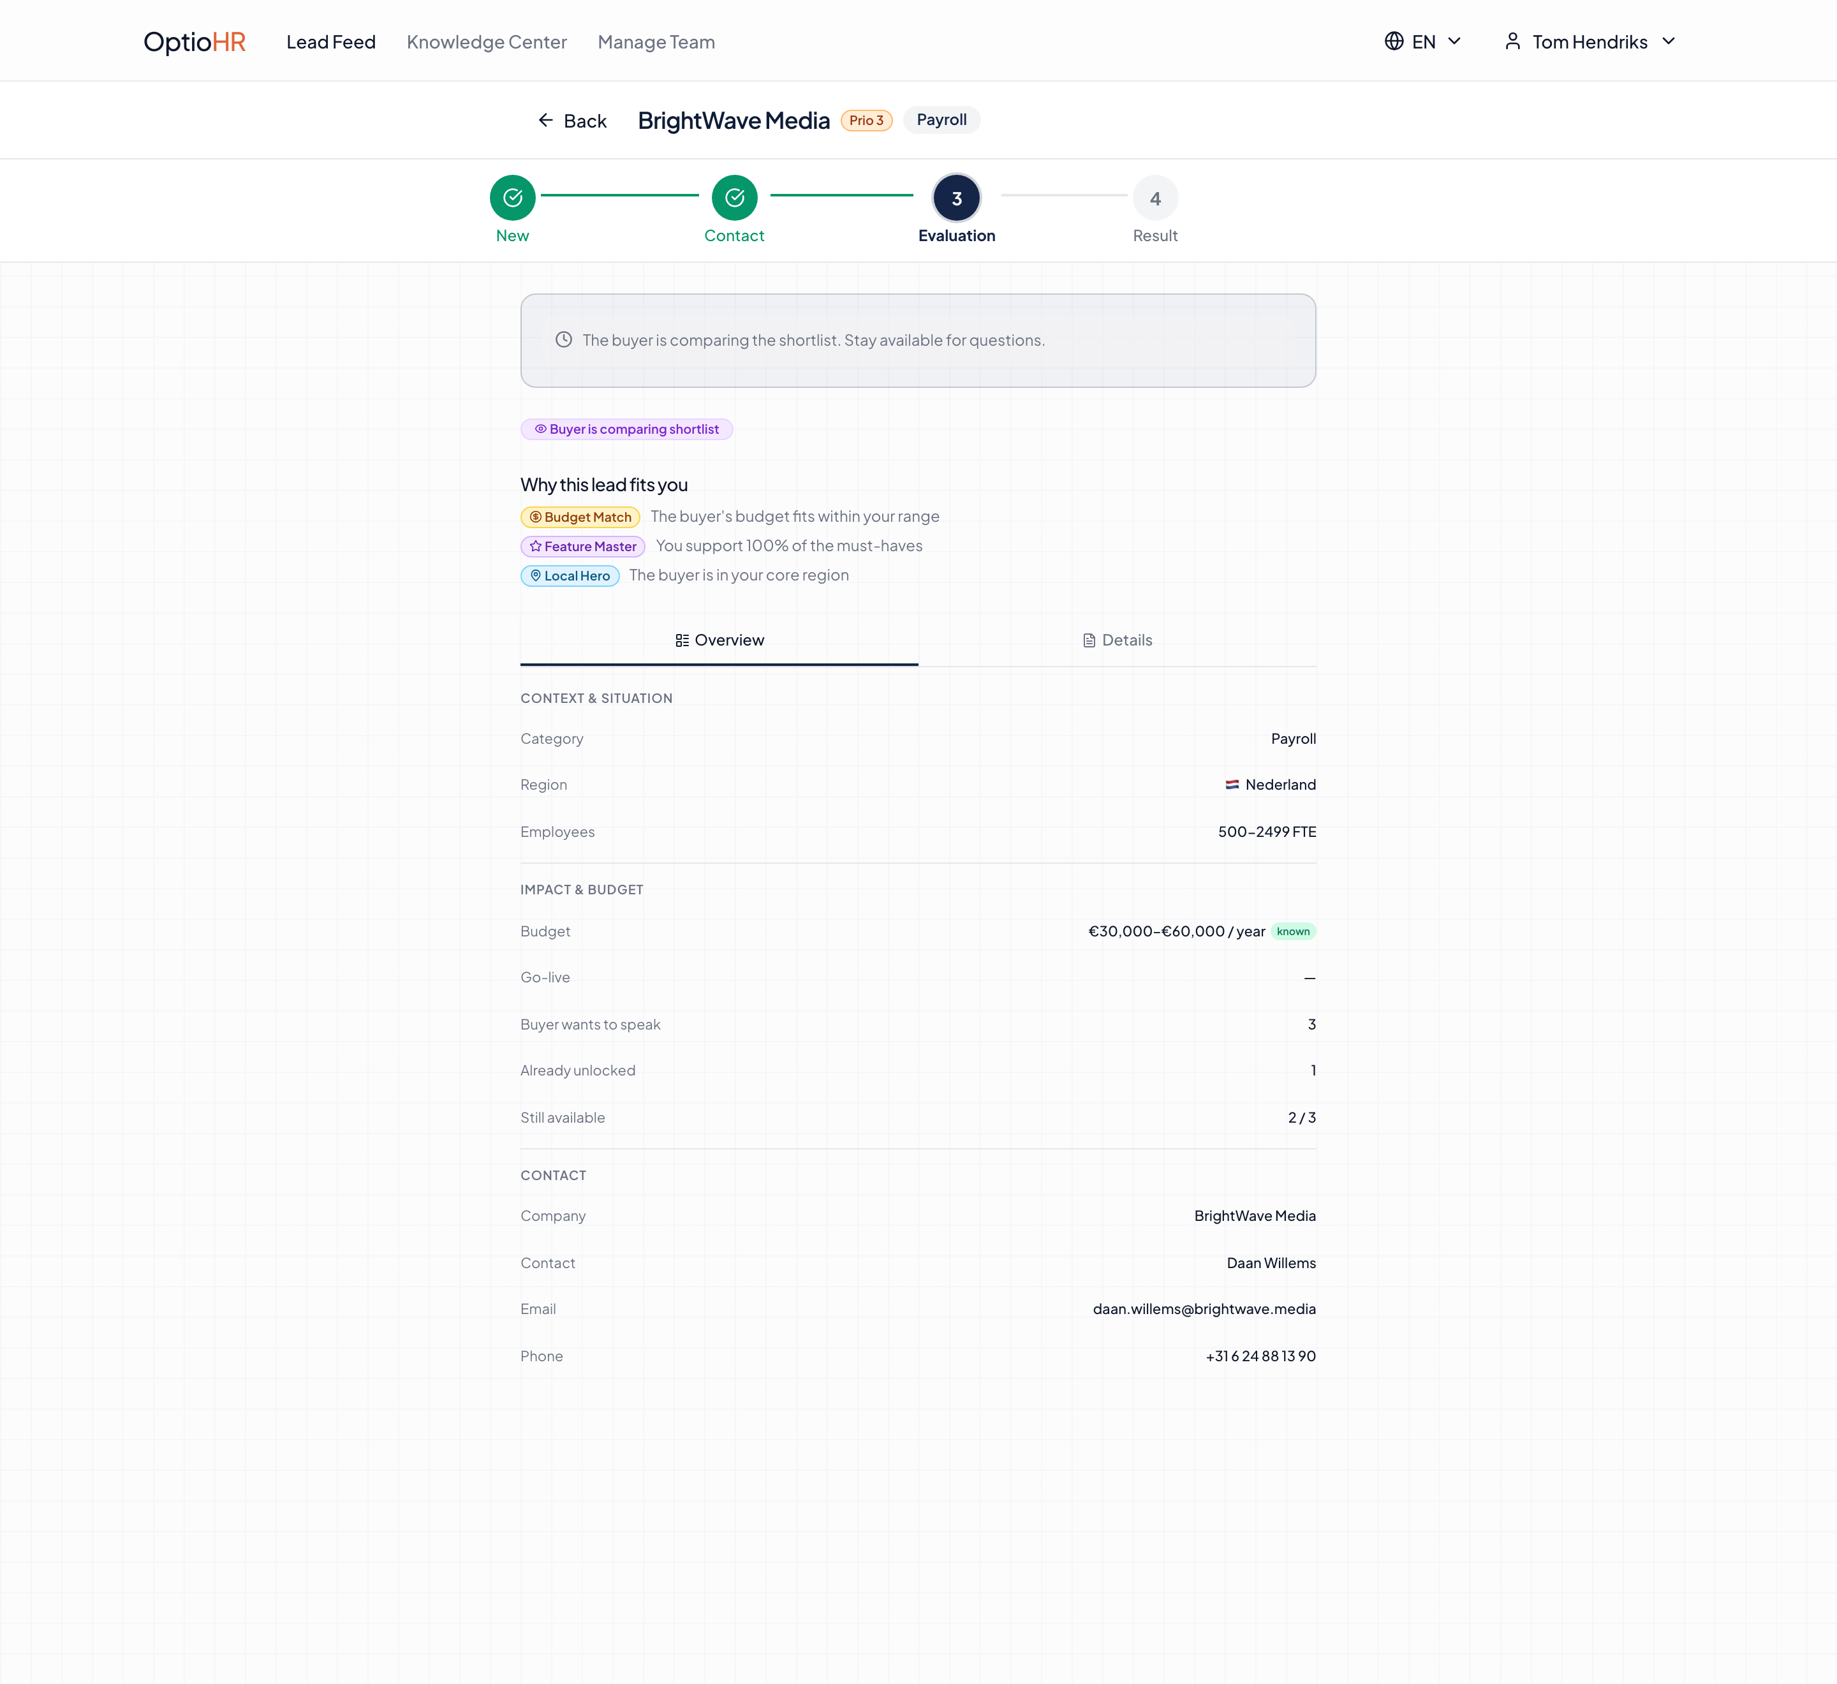Open the Lead Feed page

(x=331, y=42)
